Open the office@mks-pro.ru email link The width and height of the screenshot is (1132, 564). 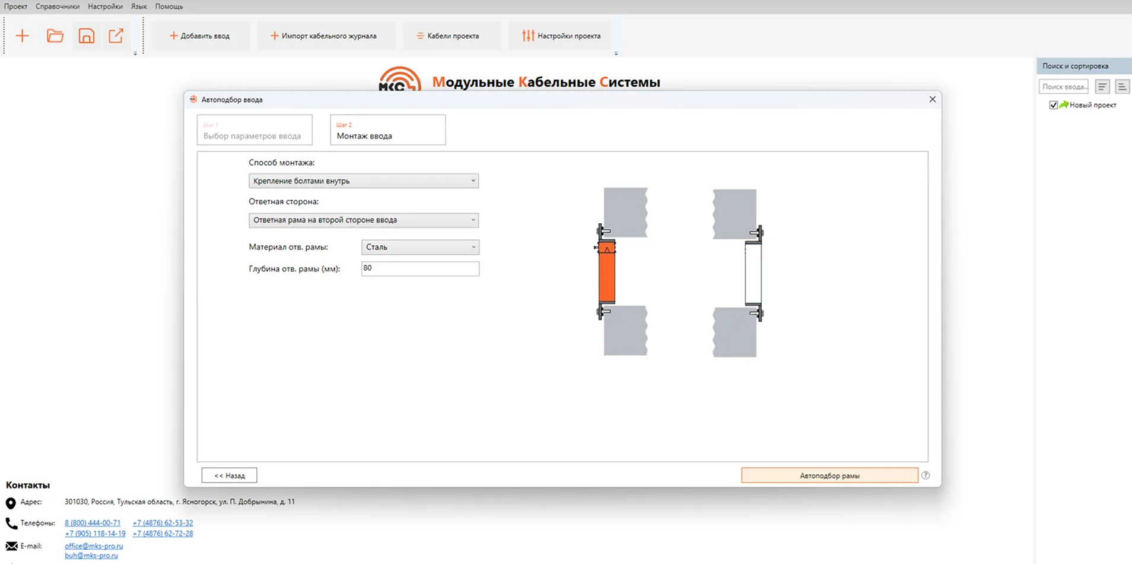(x=94, y=546)
